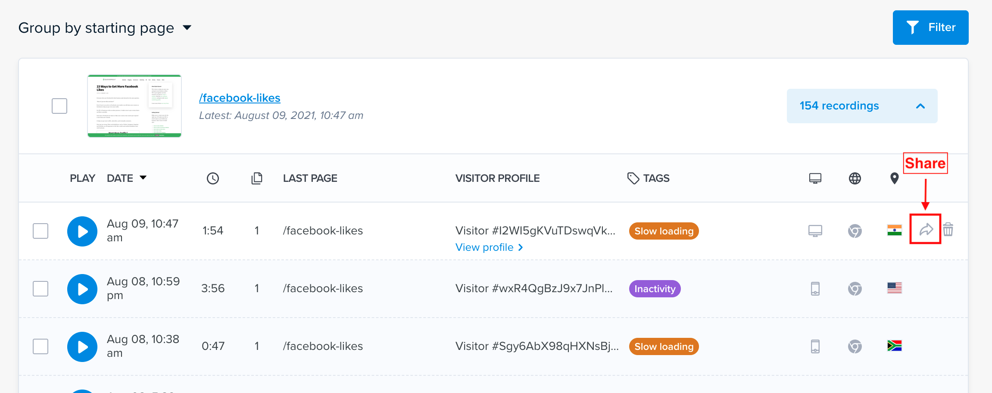Click Chrome icon in Aug 08, 10:59 pm row
This screenshot has width=992, height=393.
pos(855,289)
